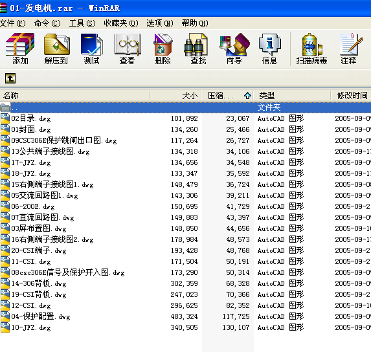Open the File (文件) menu
This screenshot has width=371, height=352.
13,23
